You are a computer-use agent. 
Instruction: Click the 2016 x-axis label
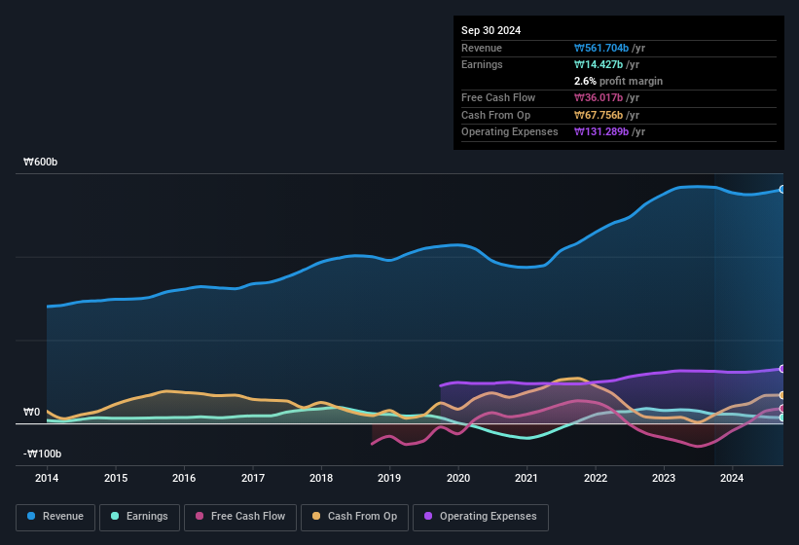184,478
